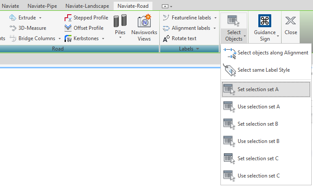Click the Featureline labels icon

pos(166,18)
